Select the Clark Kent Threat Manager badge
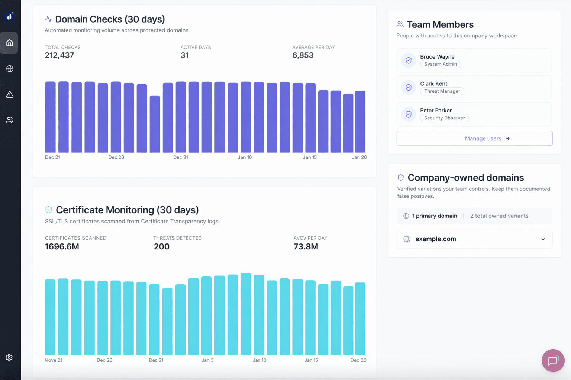The width and height of the screenshot is (571, 380). pos(442,91)
